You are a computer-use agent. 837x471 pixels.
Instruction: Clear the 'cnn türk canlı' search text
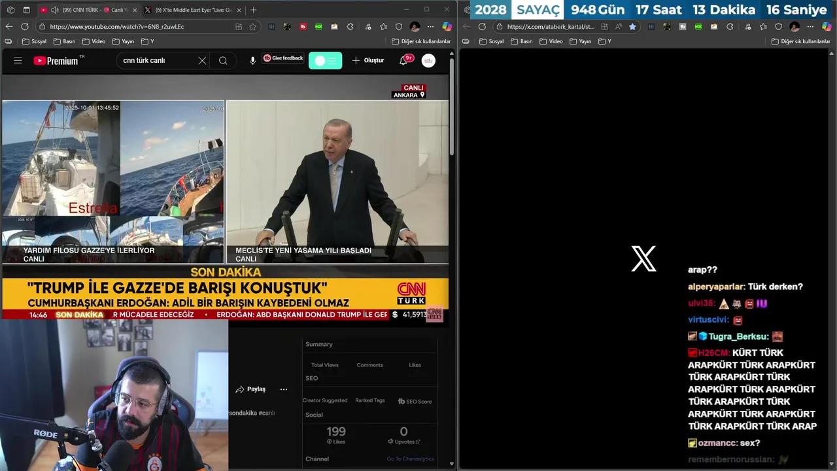tap(202, 60)
